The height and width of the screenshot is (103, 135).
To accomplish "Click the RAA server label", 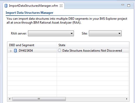I will coord(19,33).
